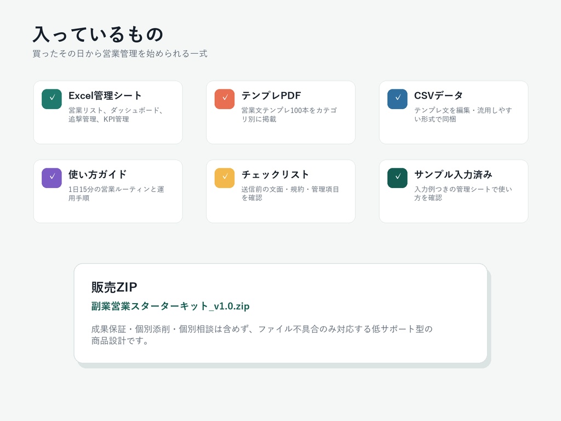Click the heading 入っているもの
561x421 pixels.
[98, 35]
